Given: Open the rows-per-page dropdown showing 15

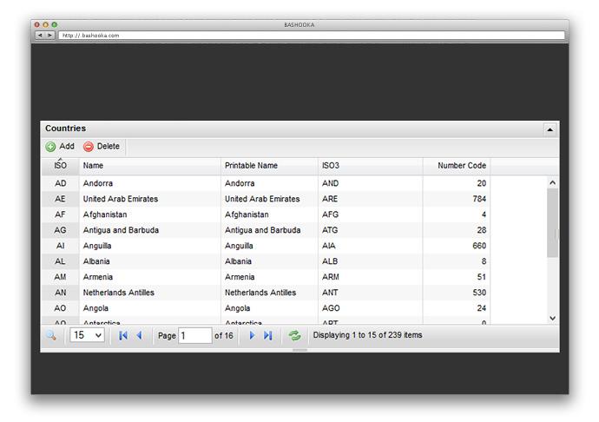Looking at the screenshot, I should [87, 335].
